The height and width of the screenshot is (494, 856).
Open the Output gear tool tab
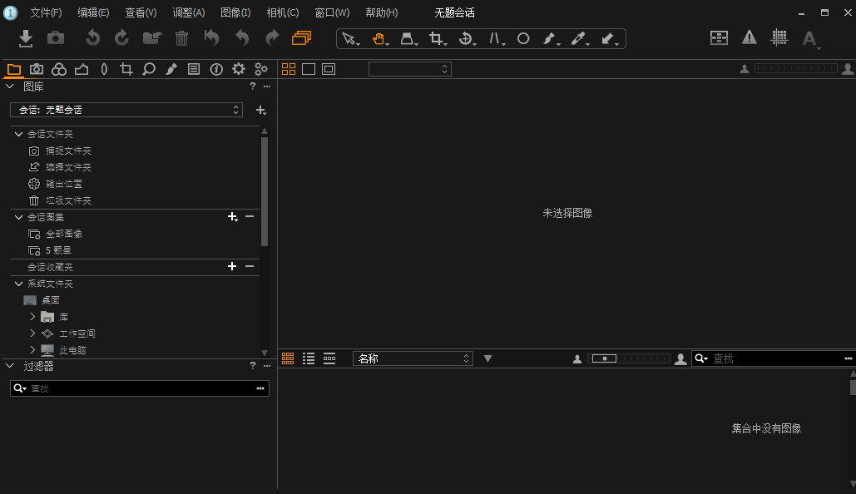point(239,69)
